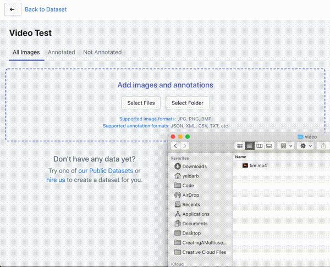The height and width of the screenshot is (267, 330).
Task: Select AirDrop in Finder sidebar
Action: 187,195
